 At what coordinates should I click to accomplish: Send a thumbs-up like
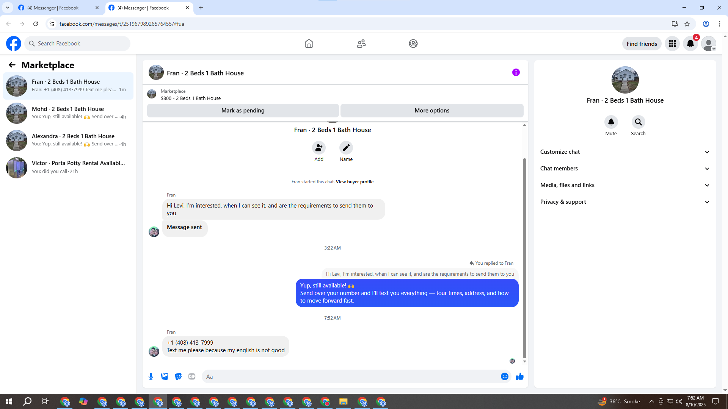tap(519, 376)
